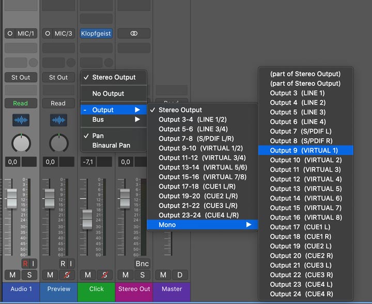Mute the Master channel
Screen dimensions: 372x304
(163, 275)
